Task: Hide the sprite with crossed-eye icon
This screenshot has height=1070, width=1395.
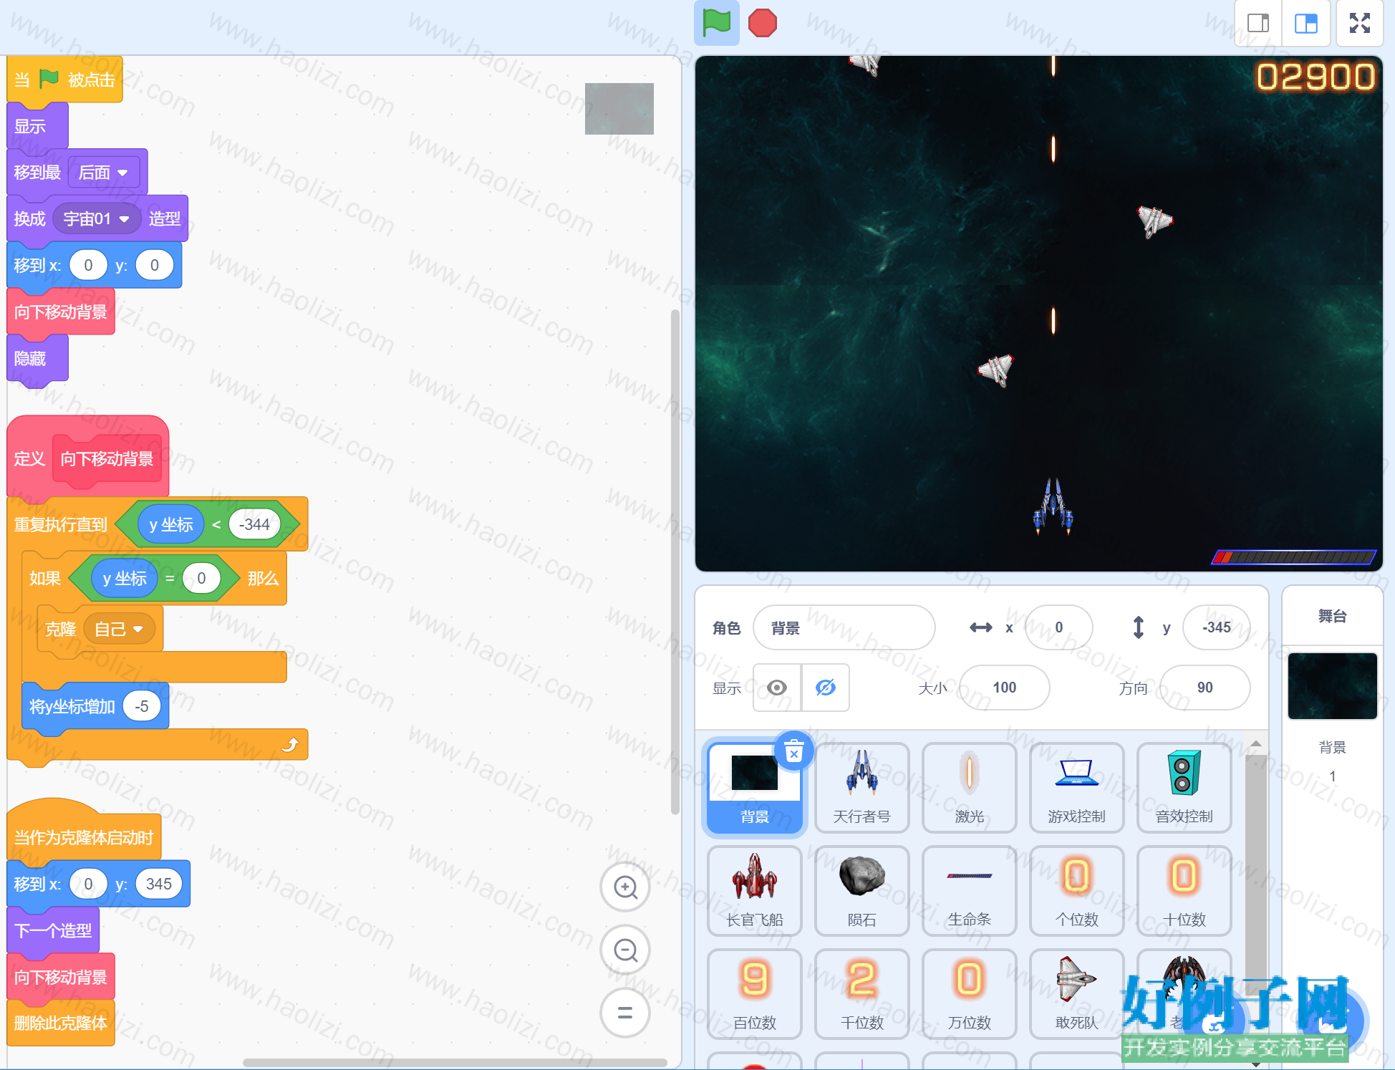Action: point(826,688)
